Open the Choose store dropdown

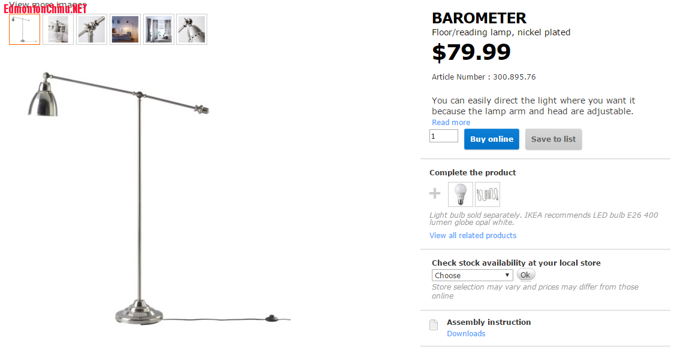472,275
